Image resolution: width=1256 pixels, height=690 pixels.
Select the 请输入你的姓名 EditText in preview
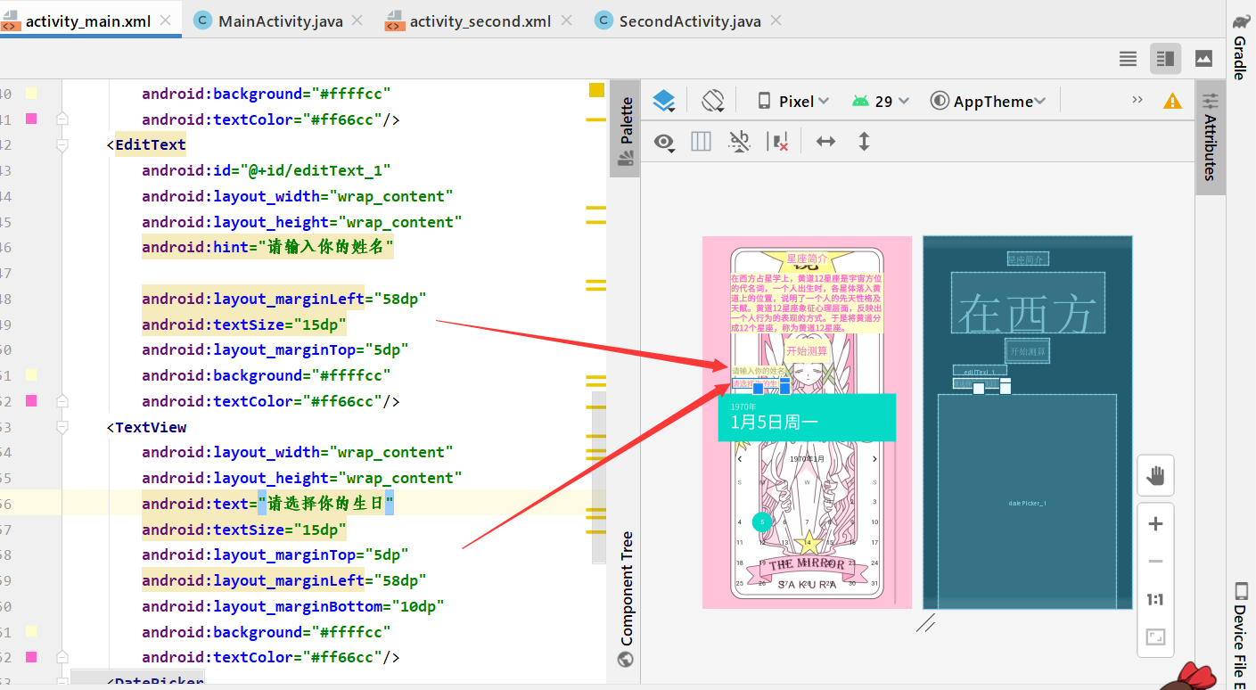[759, 371]
